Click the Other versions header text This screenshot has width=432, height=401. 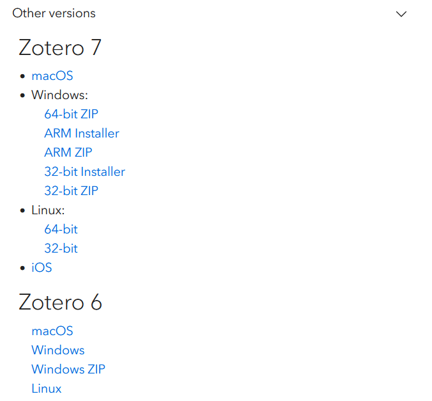[x=54, y=13]
